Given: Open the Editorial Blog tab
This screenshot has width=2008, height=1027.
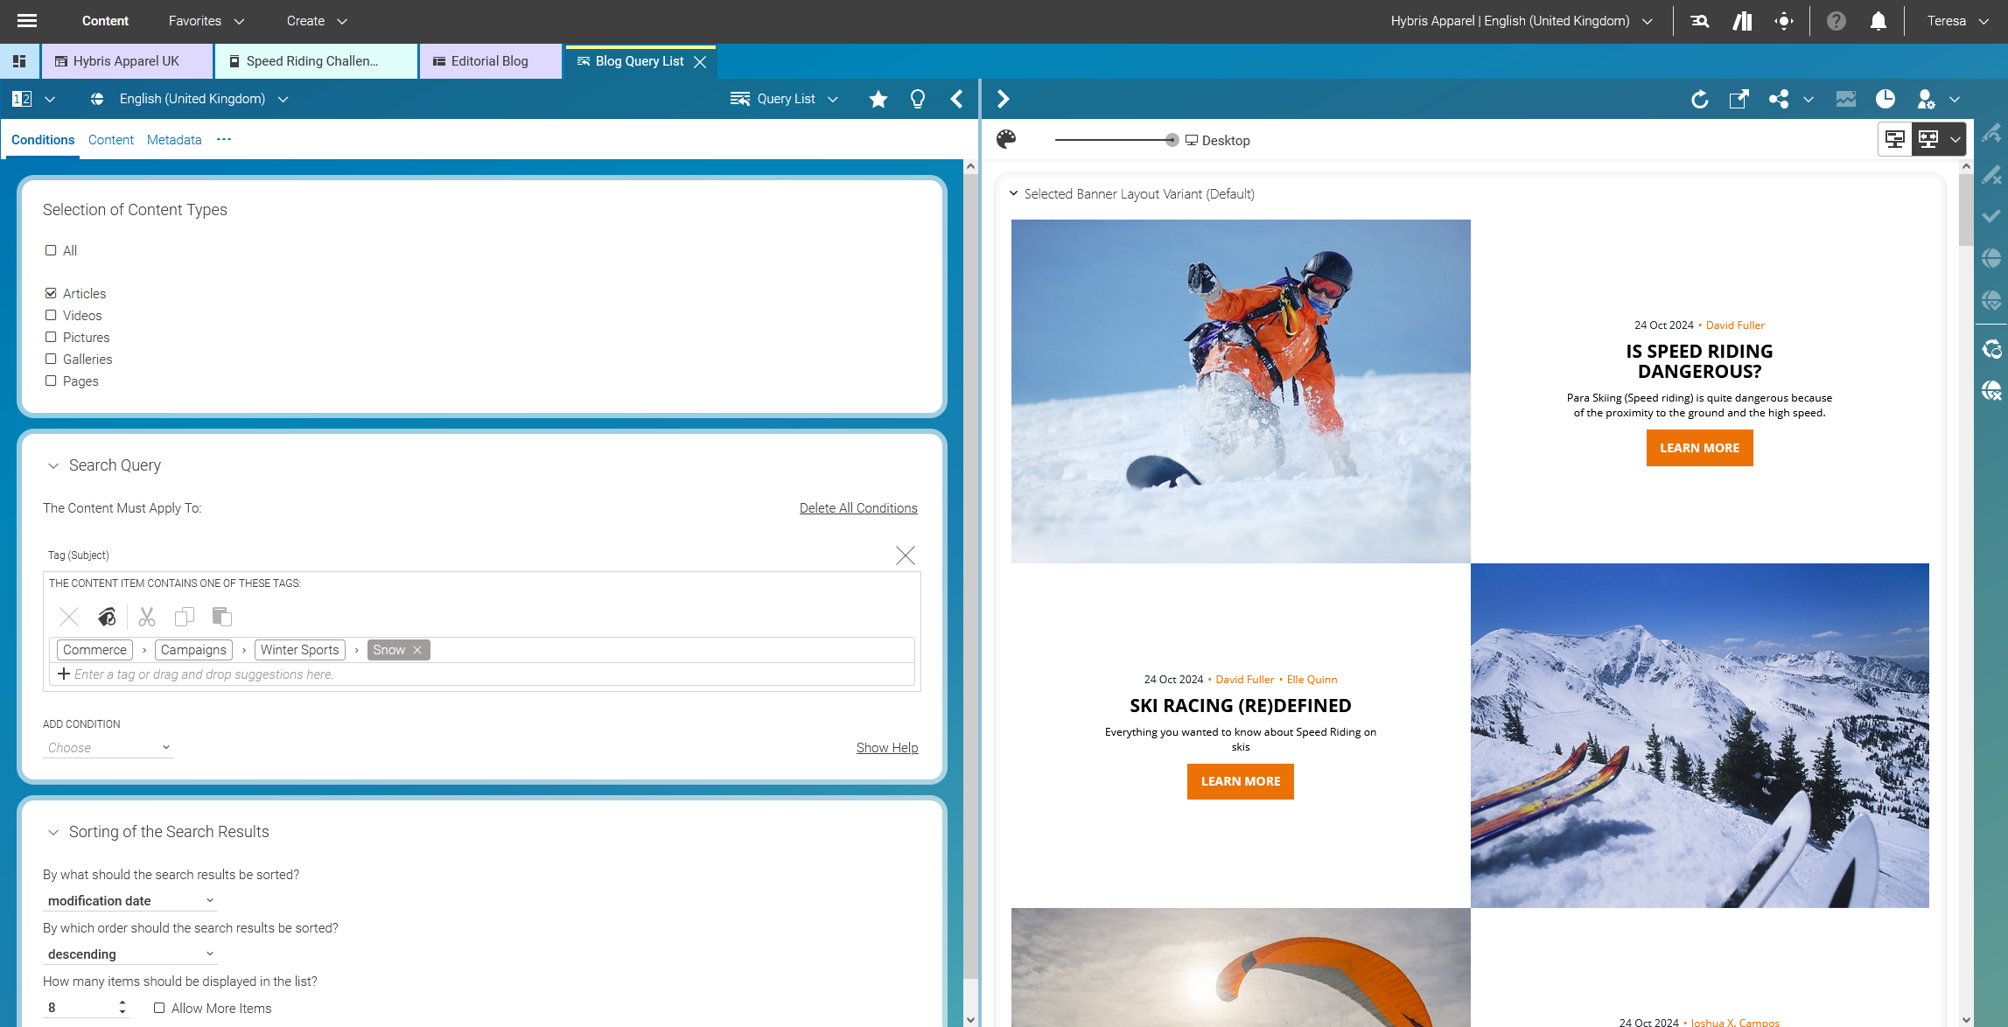Looking at the screenshot, I should (x=489, y=61).
